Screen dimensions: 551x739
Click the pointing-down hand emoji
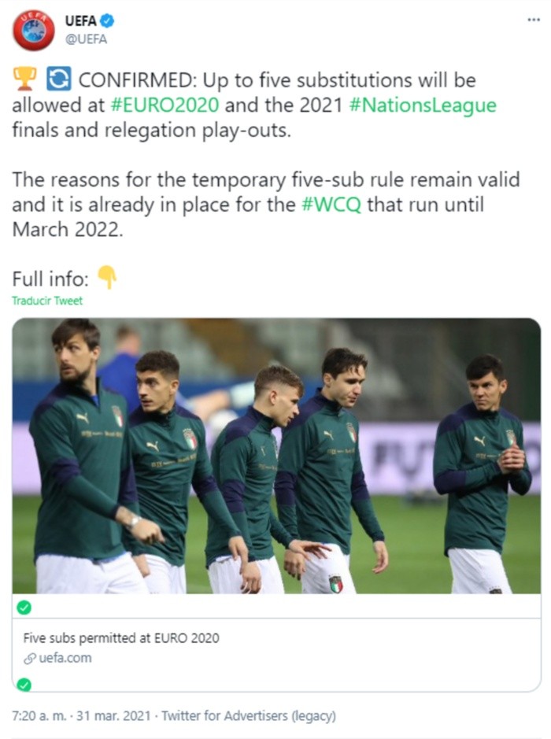pos(106,276)
